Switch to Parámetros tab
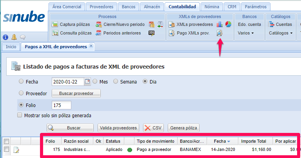This screenshot has height=158, width=301. 256,7
